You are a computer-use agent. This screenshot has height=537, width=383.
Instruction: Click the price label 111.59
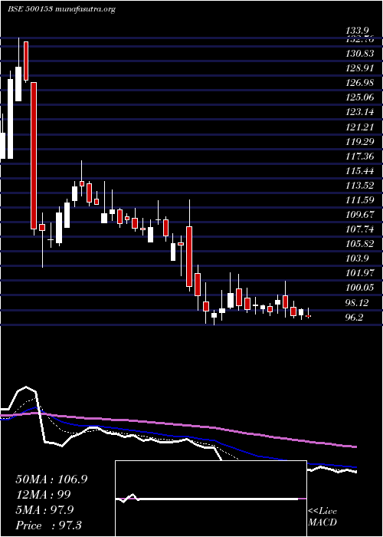358,200
